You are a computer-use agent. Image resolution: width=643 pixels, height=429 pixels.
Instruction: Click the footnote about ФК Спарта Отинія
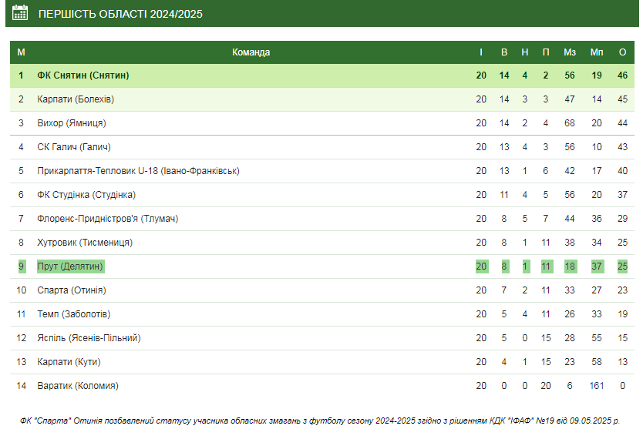[320, 421]
